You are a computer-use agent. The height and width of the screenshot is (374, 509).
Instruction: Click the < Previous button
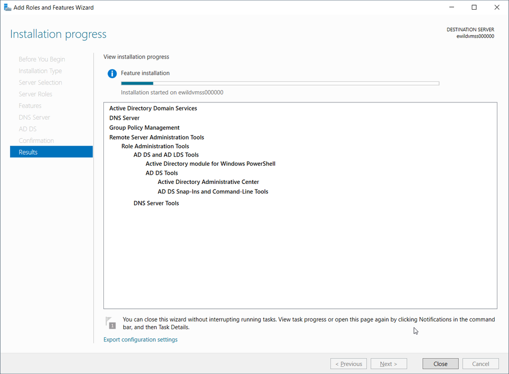[x=349, y=364]
